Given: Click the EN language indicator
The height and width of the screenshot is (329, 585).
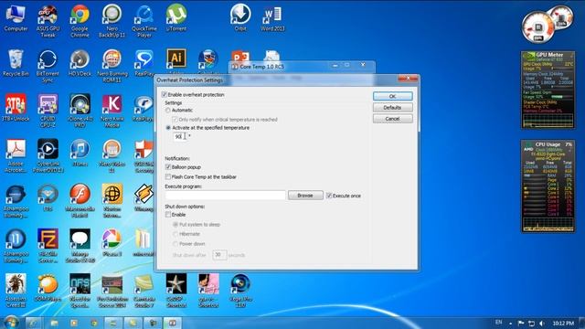Looking at the screenshot, I should tap(499, 323).
